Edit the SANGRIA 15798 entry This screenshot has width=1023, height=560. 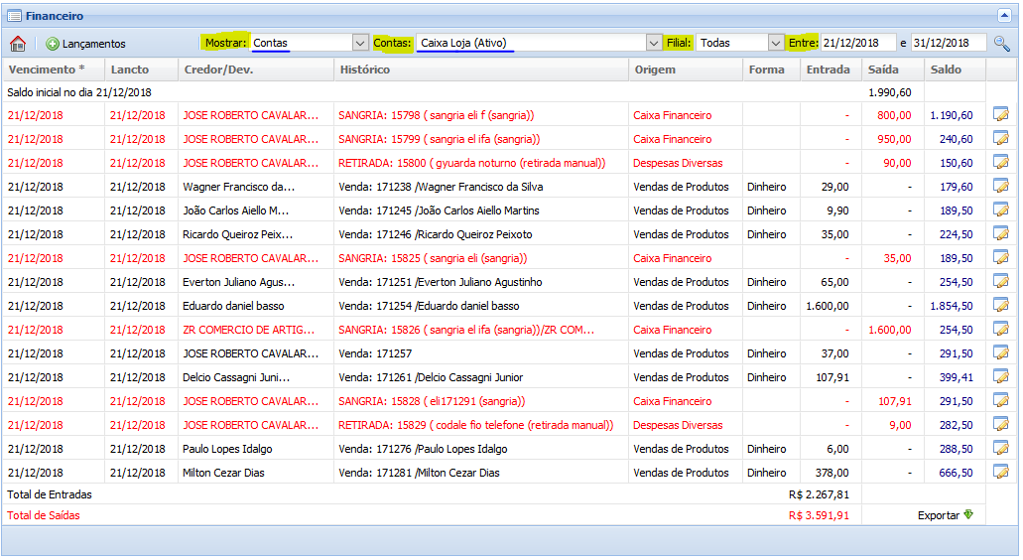point(1001,114)
